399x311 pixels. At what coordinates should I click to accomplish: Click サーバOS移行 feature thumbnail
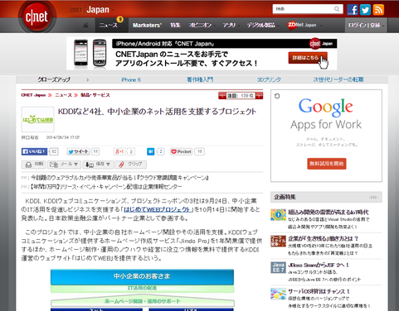[278, 294]
